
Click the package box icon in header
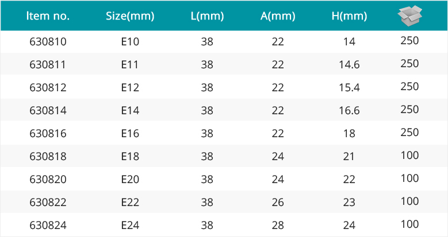click(x=409, y=15)
